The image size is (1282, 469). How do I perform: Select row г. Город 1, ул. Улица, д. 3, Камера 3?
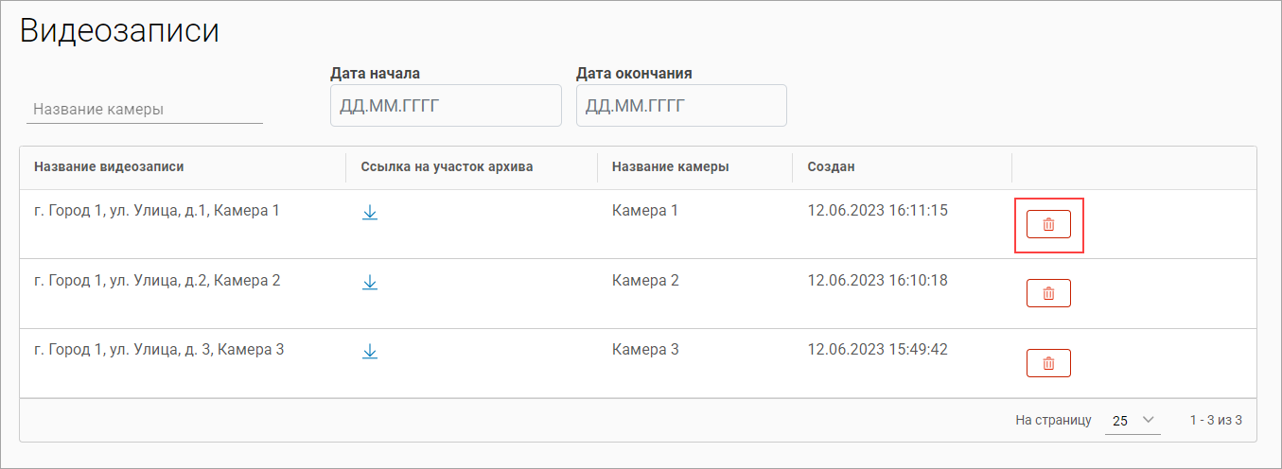159,350
